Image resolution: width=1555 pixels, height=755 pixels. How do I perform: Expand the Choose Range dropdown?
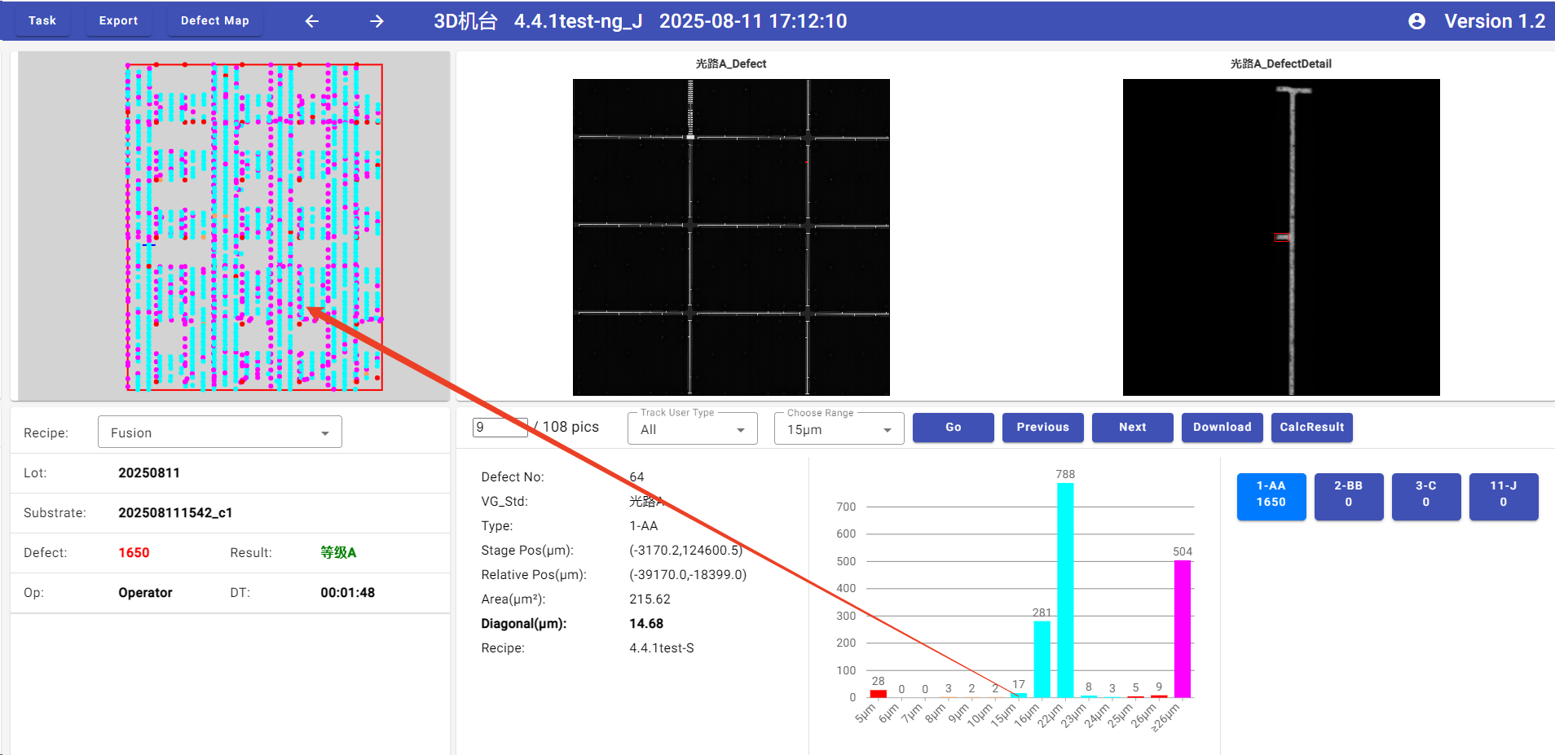point(839,429)
